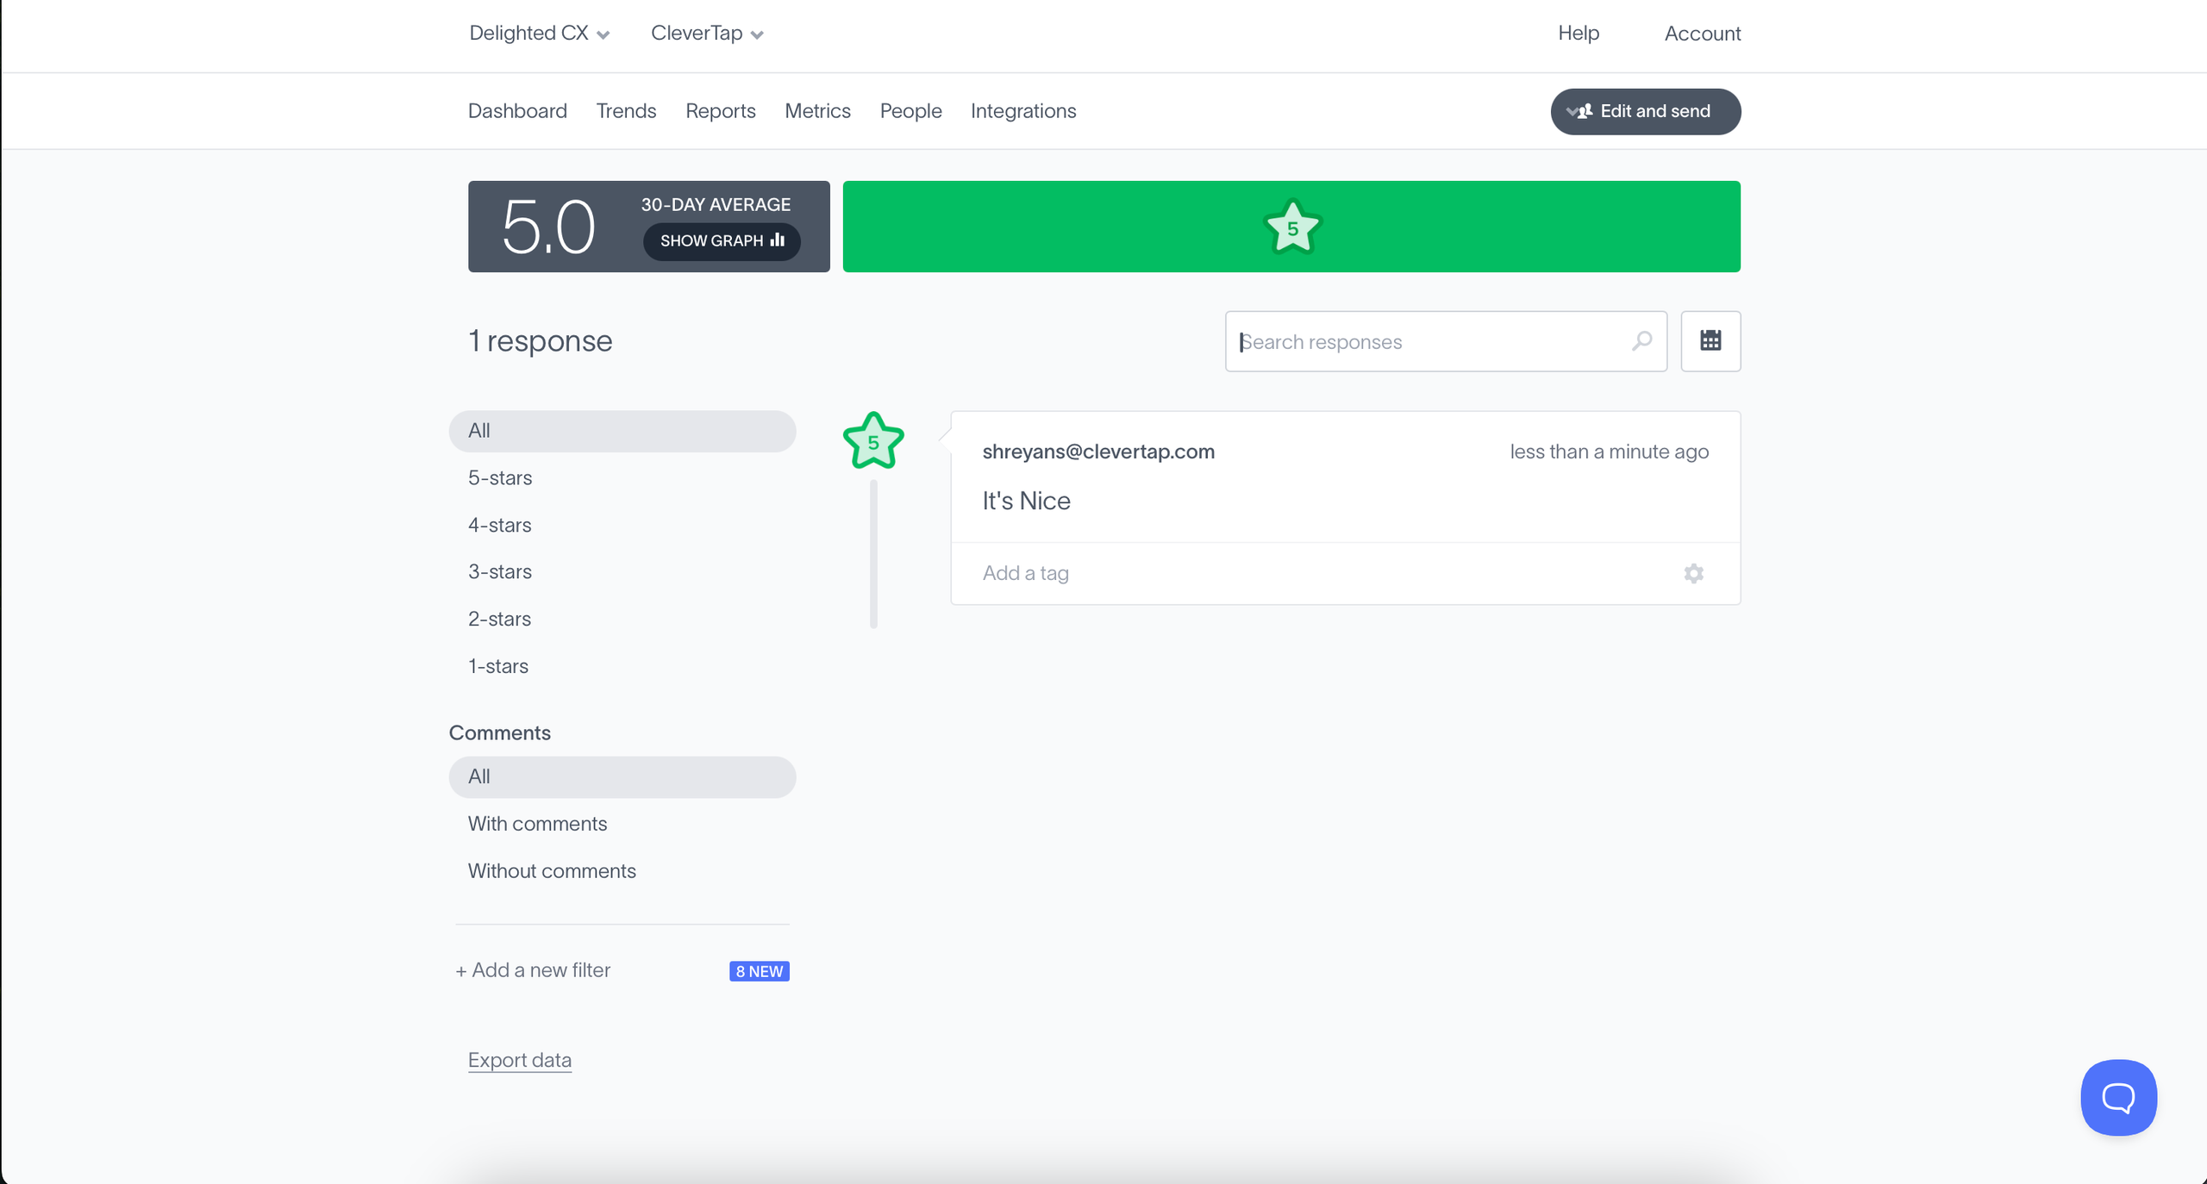
Task: Select Without comments filter
Action: [552, 870]
